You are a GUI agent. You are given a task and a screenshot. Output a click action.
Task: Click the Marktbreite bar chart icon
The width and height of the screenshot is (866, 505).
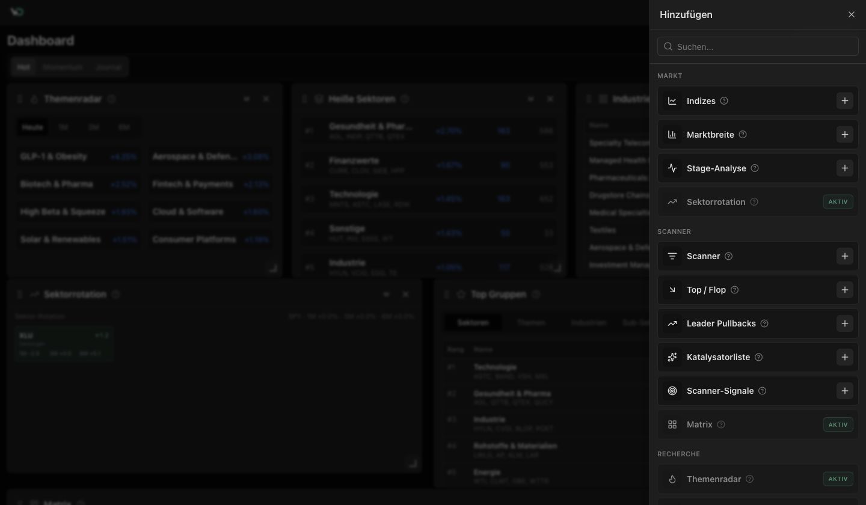point(672,135)
